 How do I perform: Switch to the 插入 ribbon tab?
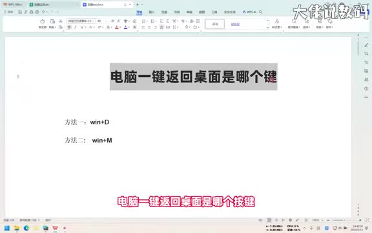pyautogui.click(x=152, y=12)
